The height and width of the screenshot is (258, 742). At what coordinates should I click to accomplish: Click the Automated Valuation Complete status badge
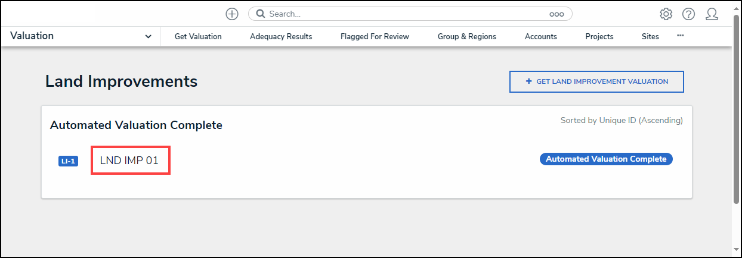click(606, 159)
